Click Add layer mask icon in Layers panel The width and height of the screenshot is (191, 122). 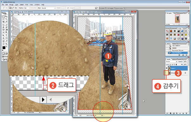pyautogui.click(x=174, y=113)
